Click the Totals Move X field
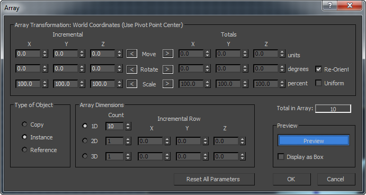The height and width of the screenshot is (195, 366). click(x=191, y=54)
